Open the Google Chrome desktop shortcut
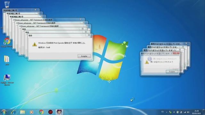The height and width of the screenshot is (115, 205). 7,42
